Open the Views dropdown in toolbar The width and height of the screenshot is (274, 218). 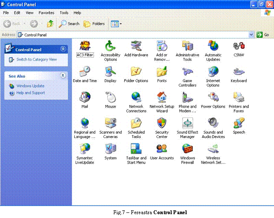pyautogui.click(x=116, y=24)
